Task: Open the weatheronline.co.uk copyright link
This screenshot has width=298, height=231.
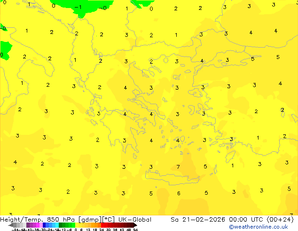Action: pyautogui.click(x=258, y=227)
